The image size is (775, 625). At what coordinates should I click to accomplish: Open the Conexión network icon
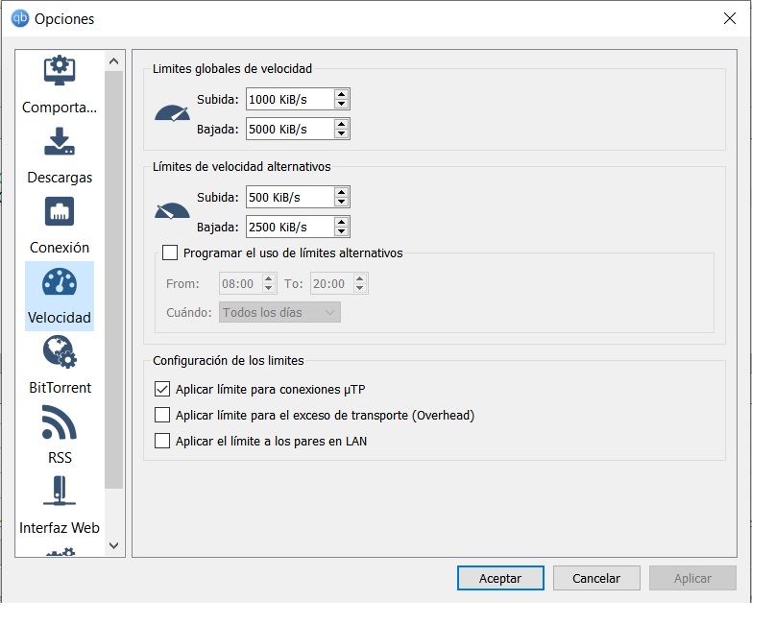coord(60,213)
